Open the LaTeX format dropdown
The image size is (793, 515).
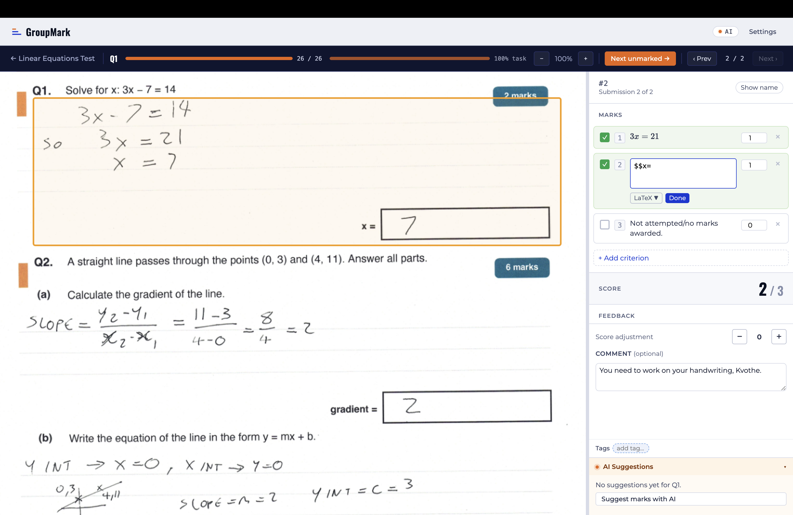[x=646, y=198]
